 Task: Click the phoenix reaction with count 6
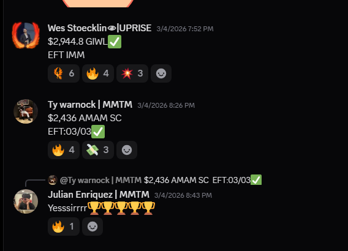click(64, 73)
